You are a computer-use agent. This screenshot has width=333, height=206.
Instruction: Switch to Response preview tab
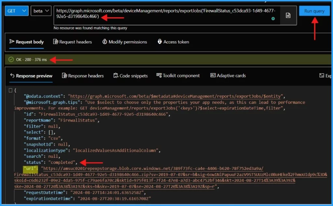tap(31, 76)
